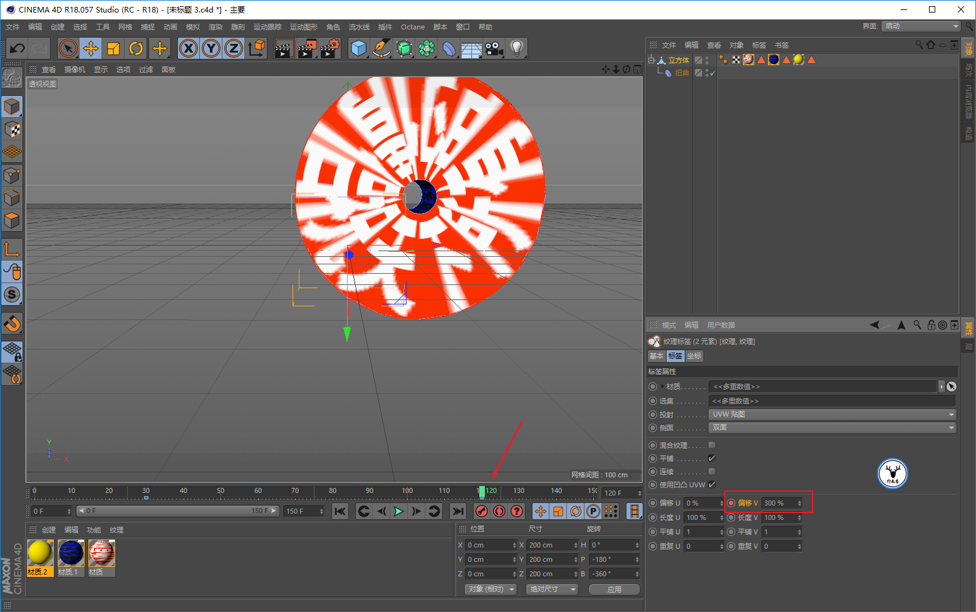
Task: Activate the Rotate tool in top toolbar
Action: pos(136,48)
